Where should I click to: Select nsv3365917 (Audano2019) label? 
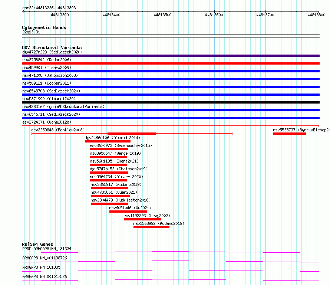coord(116,184)
